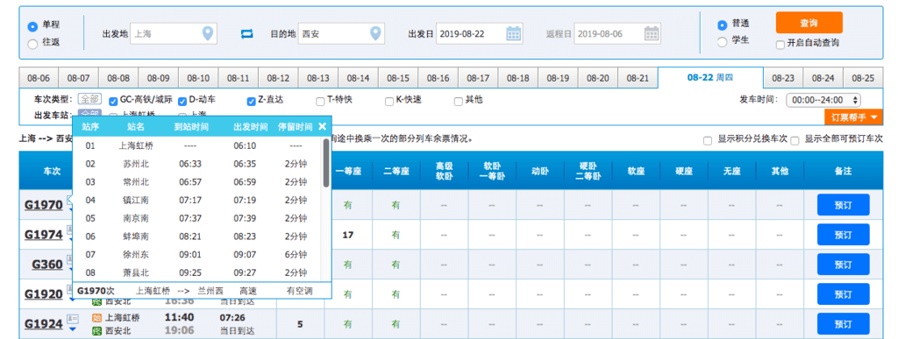Check the 其他 train type filter
Image resolution: width=898 pixels, height=339 pixels.
458,102
